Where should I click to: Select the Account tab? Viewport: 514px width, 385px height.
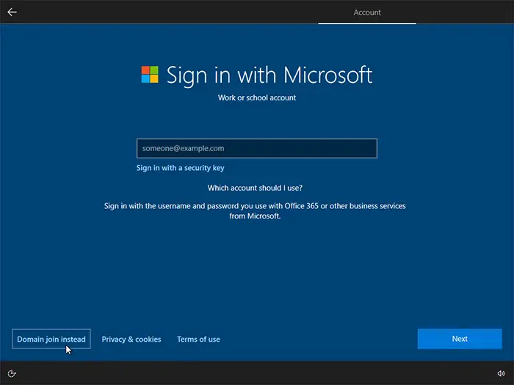(367, 12)
